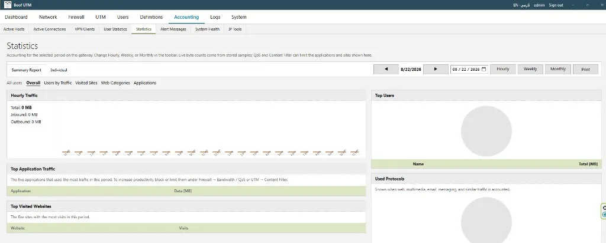
Task: Sign out of the admin session
Action: pyautogui.click(x=556, y=5)
